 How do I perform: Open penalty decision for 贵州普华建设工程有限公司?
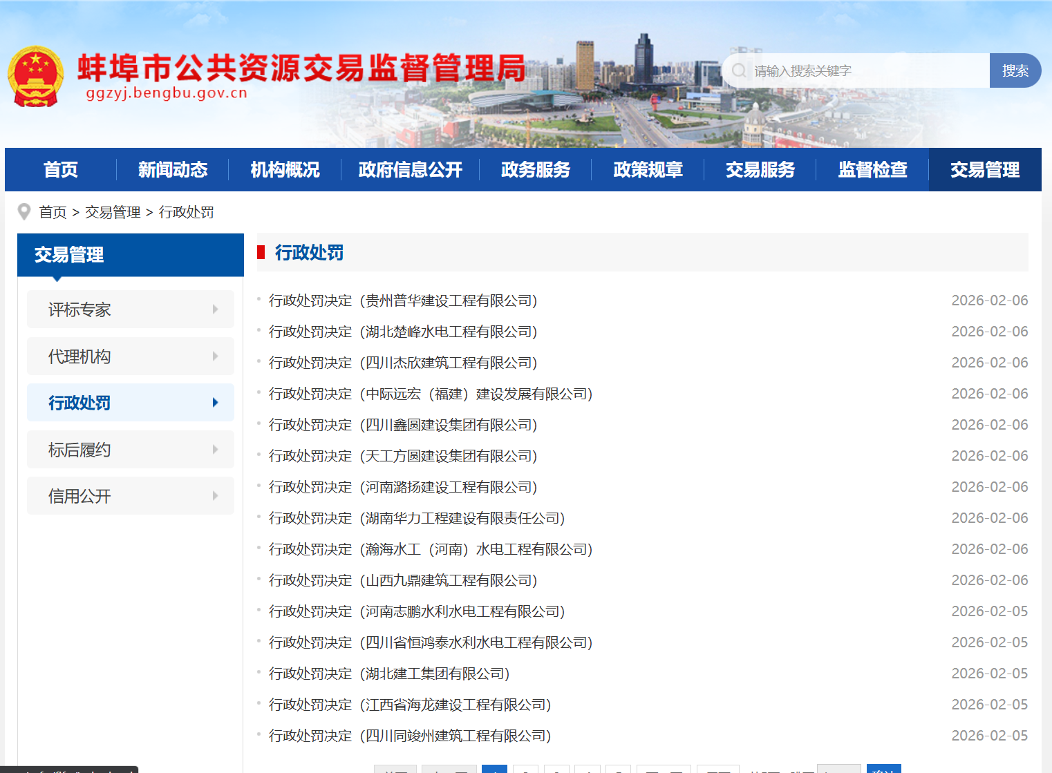coord(403,300)
